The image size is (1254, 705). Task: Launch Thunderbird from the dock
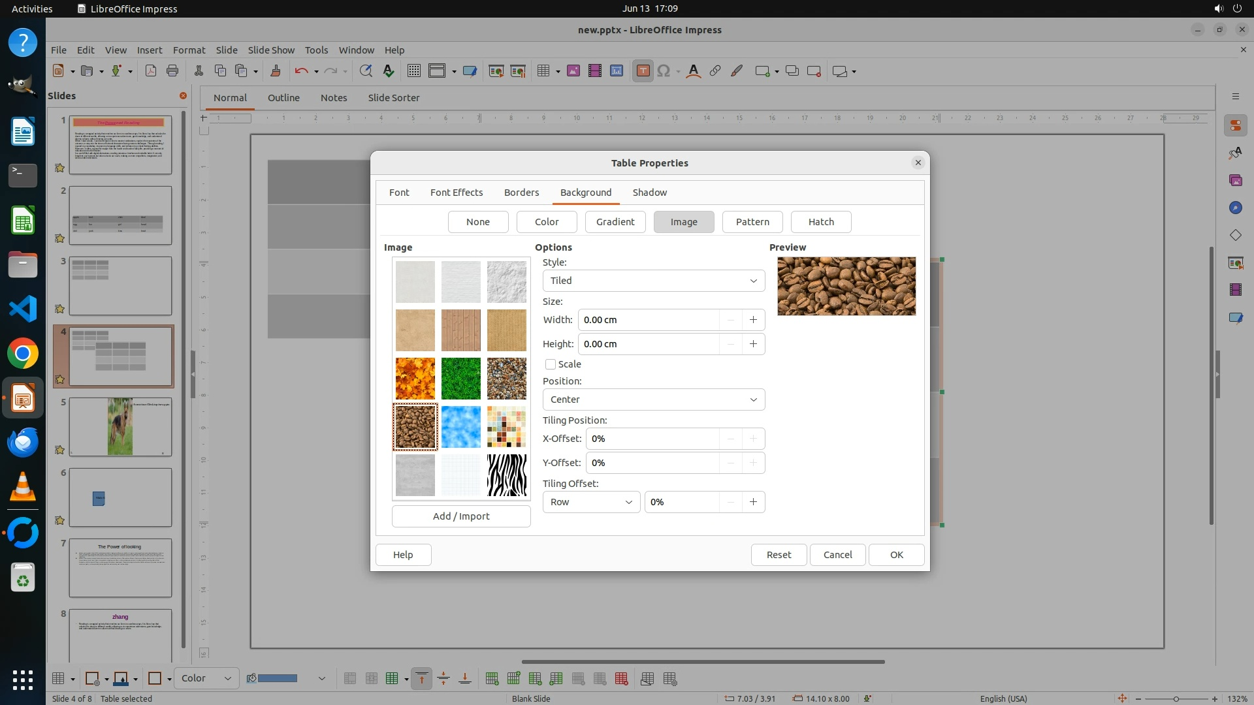click(23, 443)
